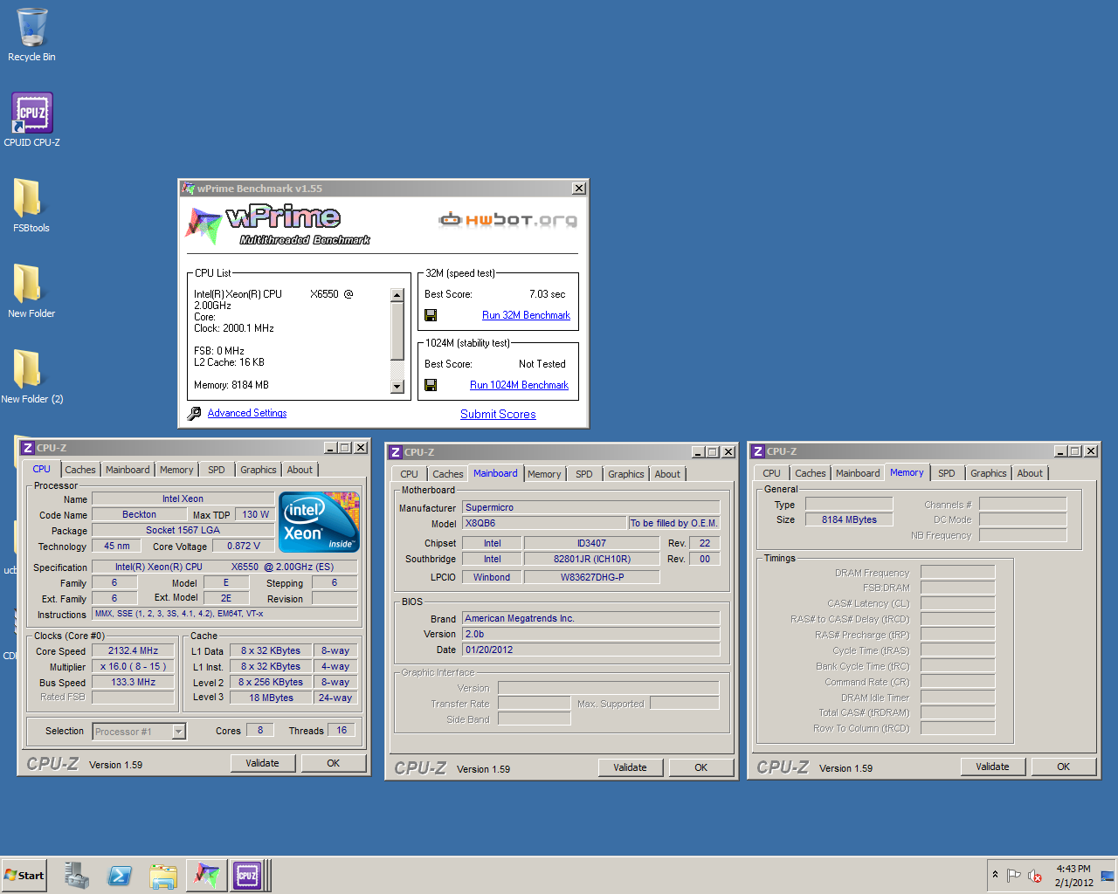This screenshot has width=1118, height=894.
Task: Click the Action Center flag tray icon
Action: pos(1013,876)
